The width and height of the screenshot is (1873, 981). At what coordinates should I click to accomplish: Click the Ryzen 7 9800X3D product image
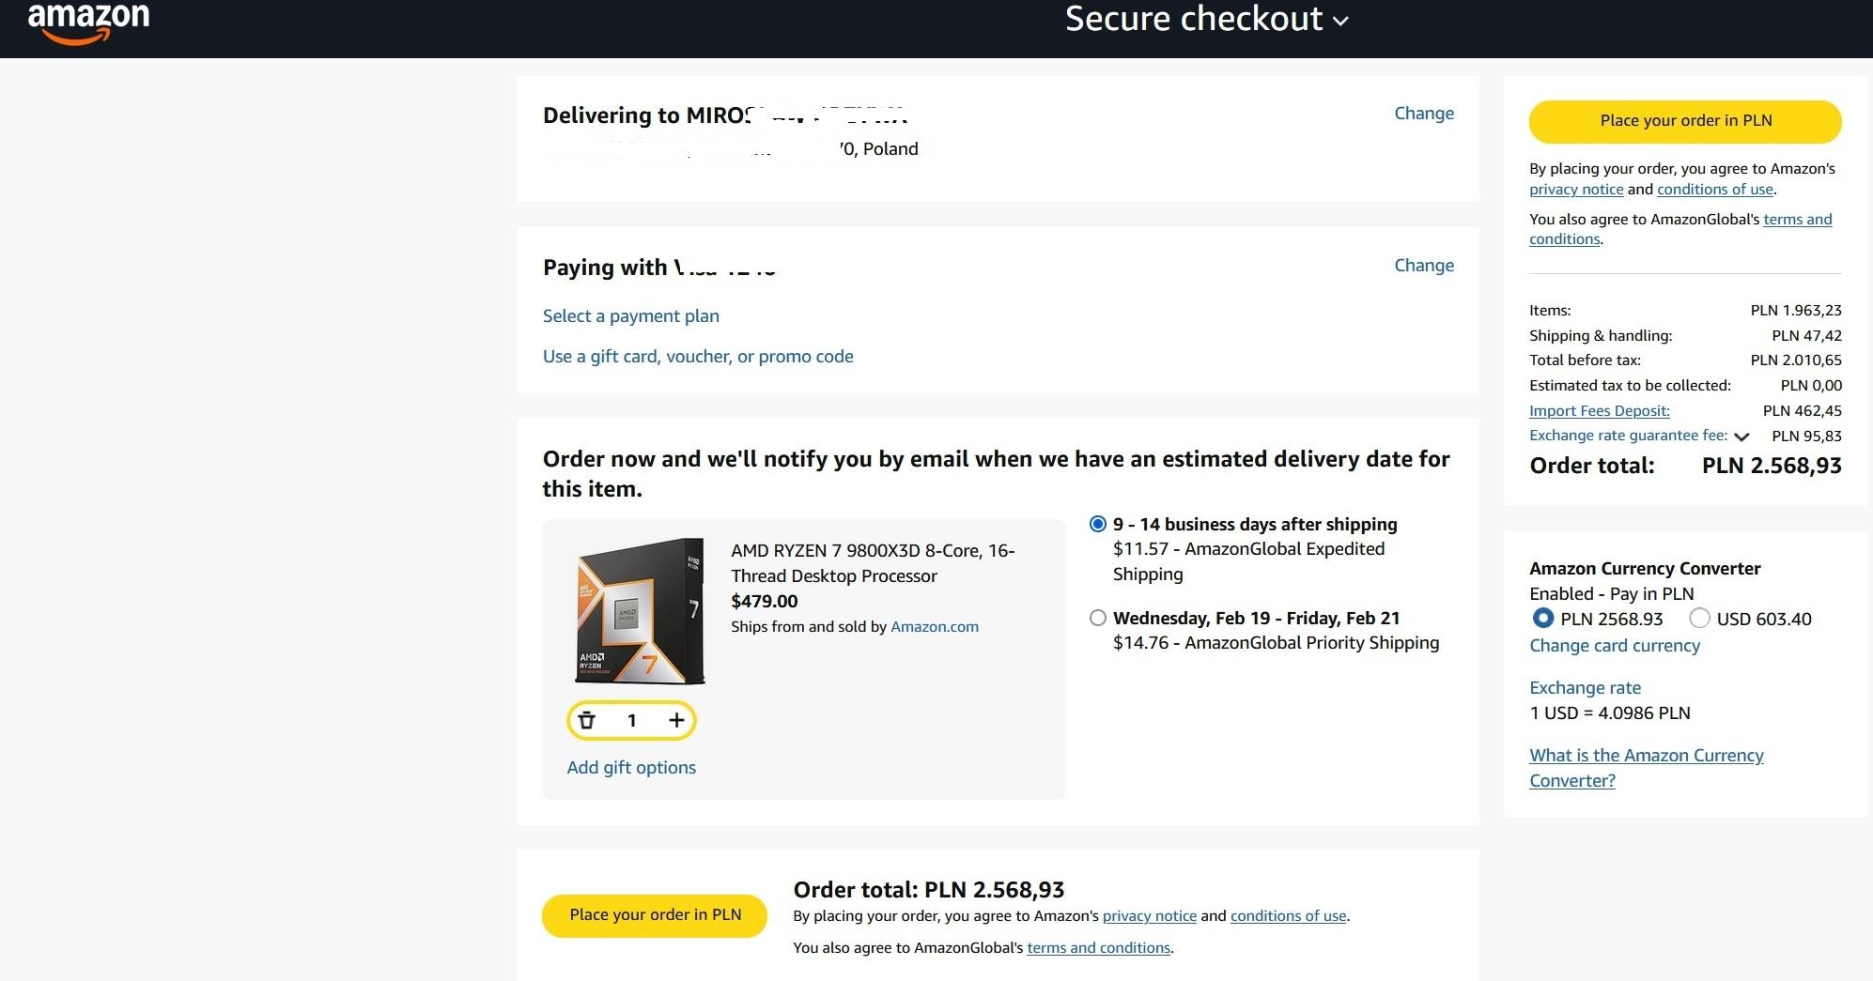click(641, 611)
